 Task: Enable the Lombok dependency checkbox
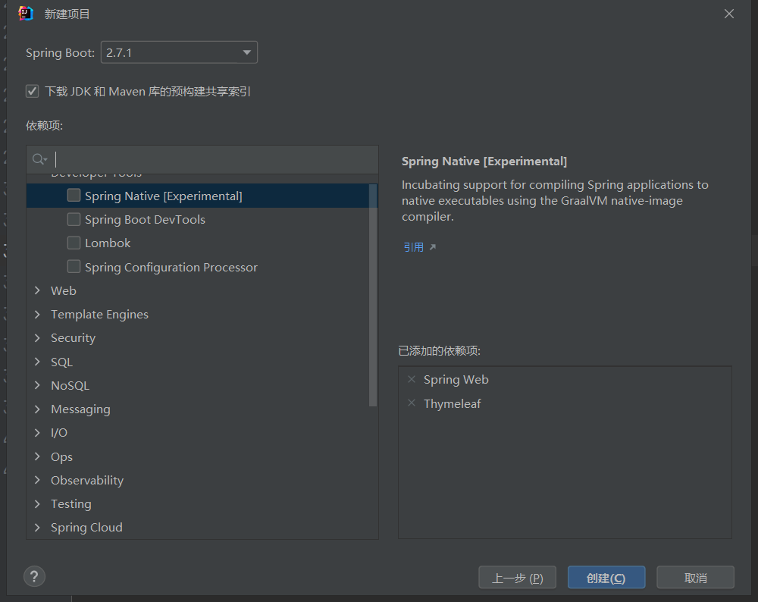[x=74, y=243]
